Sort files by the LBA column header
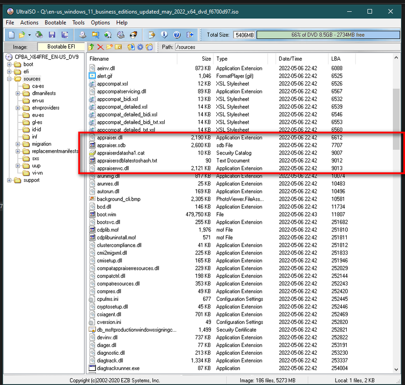 (342, 59)
